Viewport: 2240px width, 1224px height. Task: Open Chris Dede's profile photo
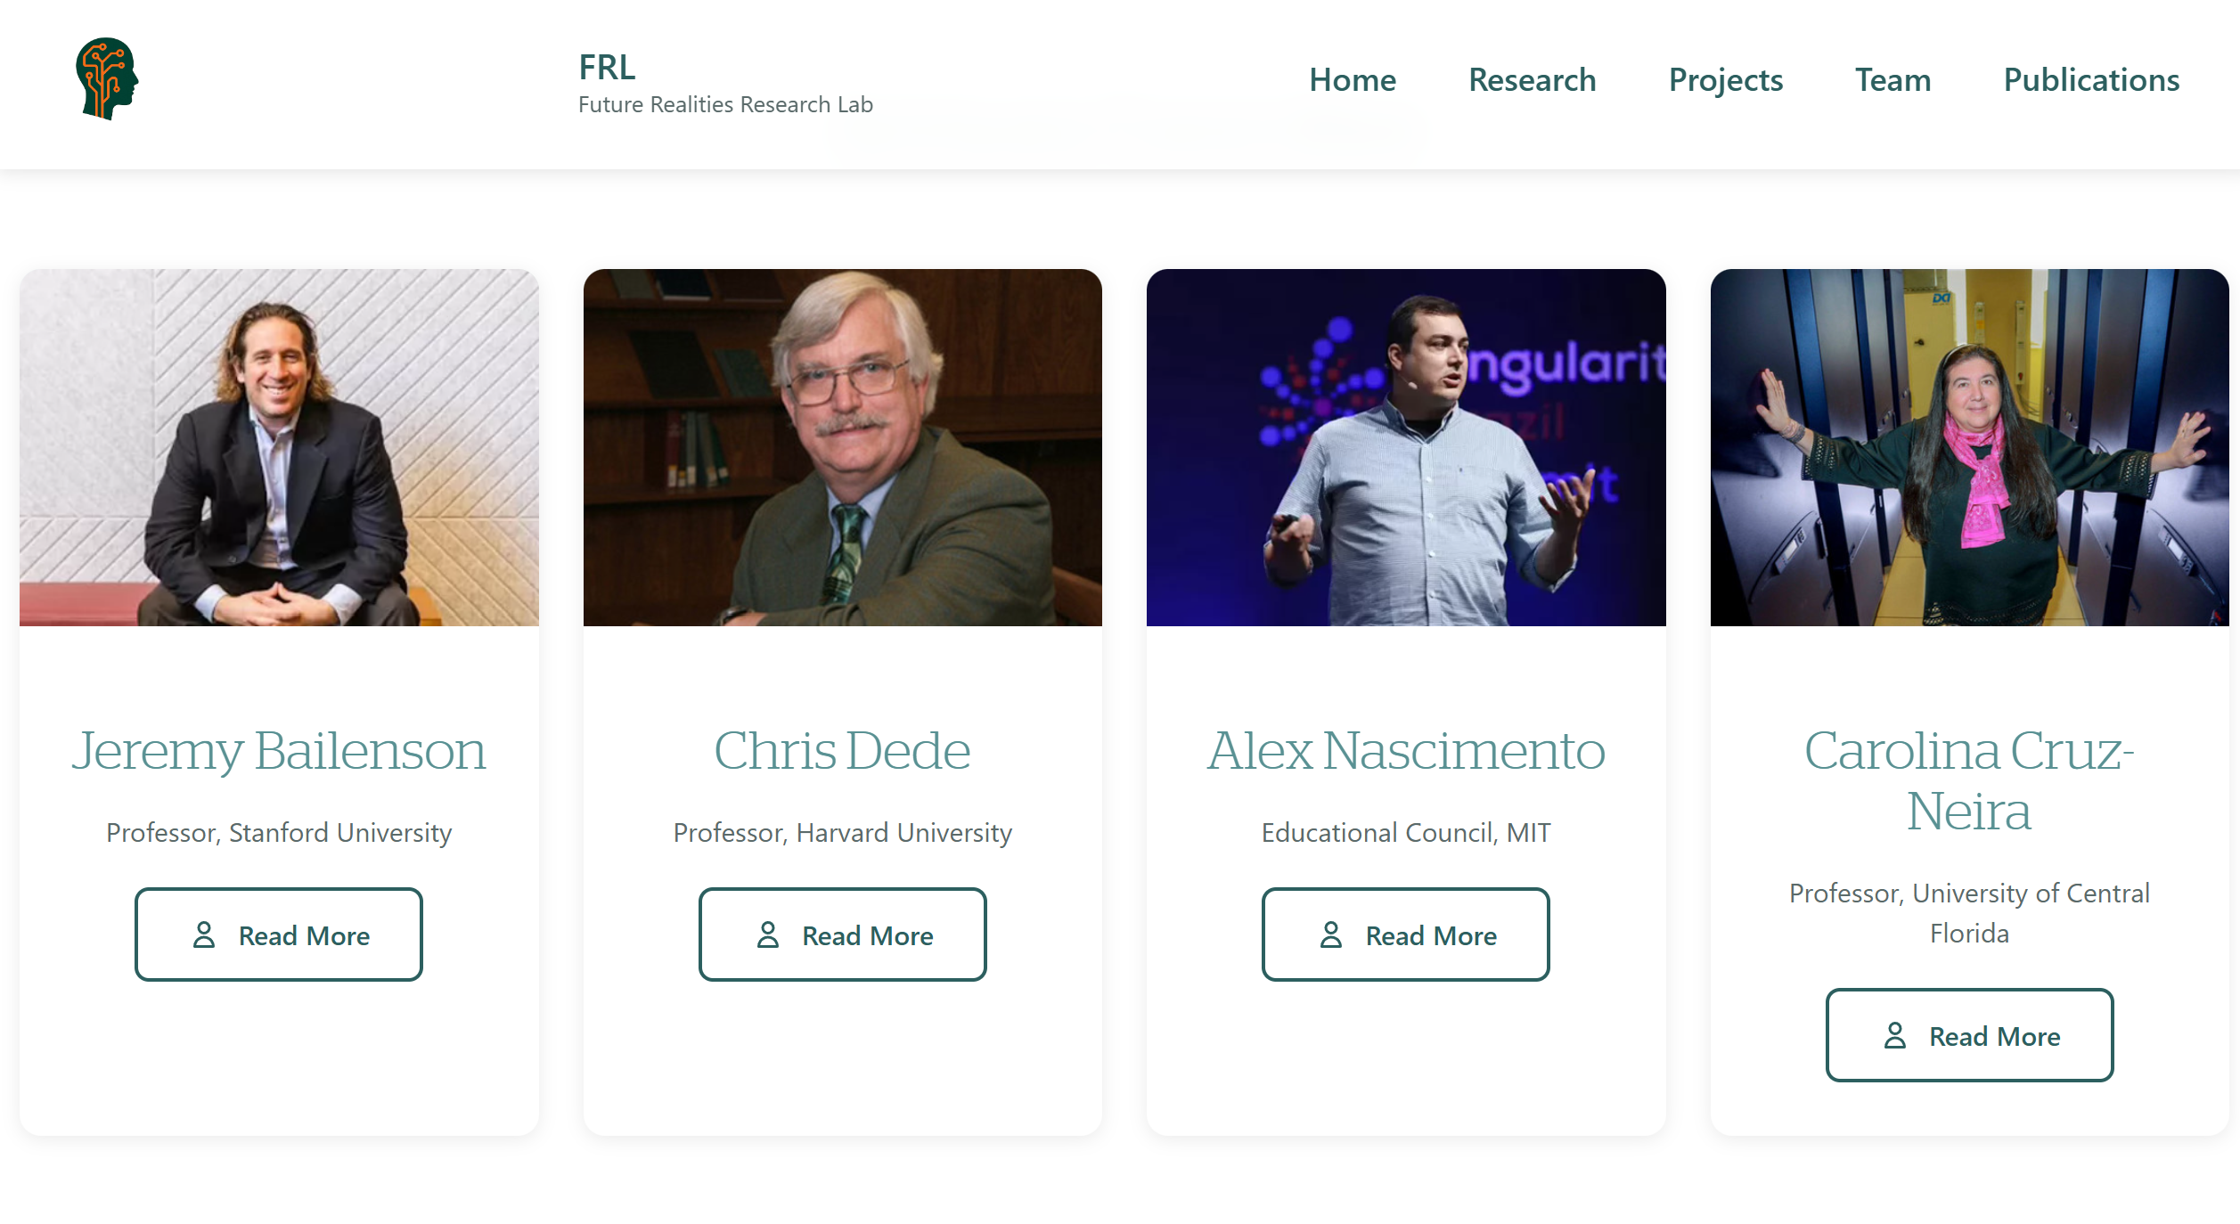842,447
